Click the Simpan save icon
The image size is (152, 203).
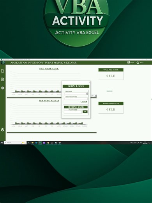(129, 62)
